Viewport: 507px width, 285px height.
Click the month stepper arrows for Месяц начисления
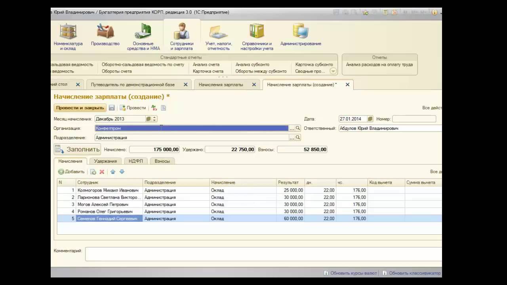coord(155,119)
